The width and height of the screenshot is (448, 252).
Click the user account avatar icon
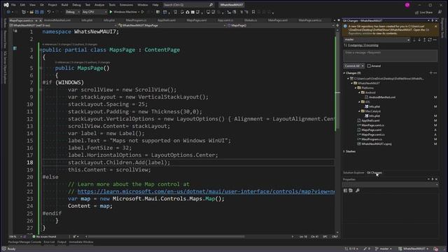[407, 5]
